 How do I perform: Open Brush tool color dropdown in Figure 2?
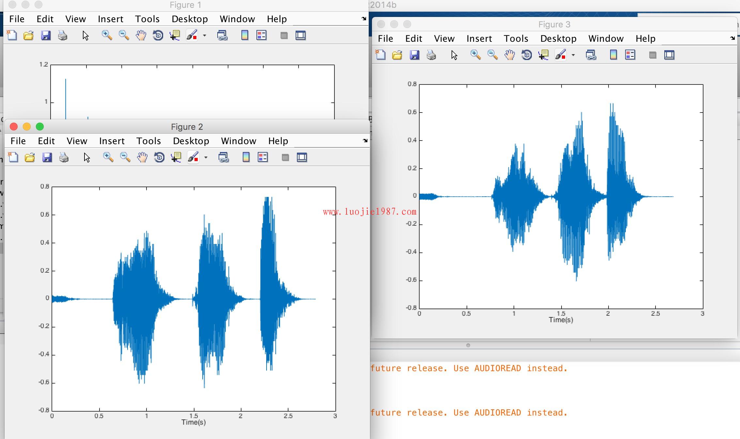point(206,158)
